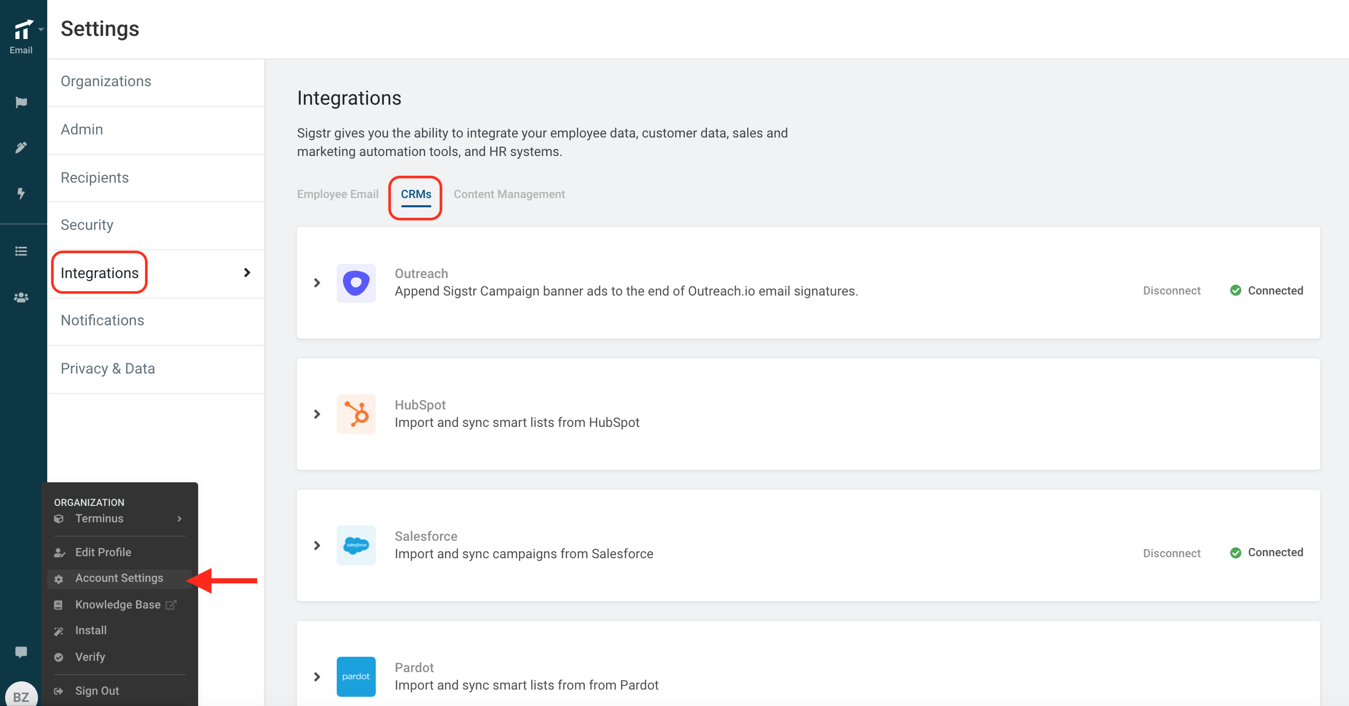
Task: Click the Edit Profile user icon
Action: point(59,553)
